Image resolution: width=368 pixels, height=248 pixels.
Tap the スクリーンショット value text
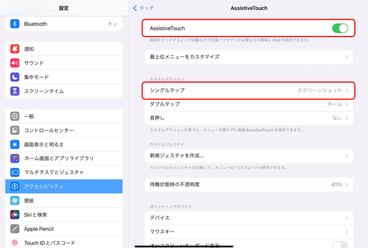click(x=319, y=90)
